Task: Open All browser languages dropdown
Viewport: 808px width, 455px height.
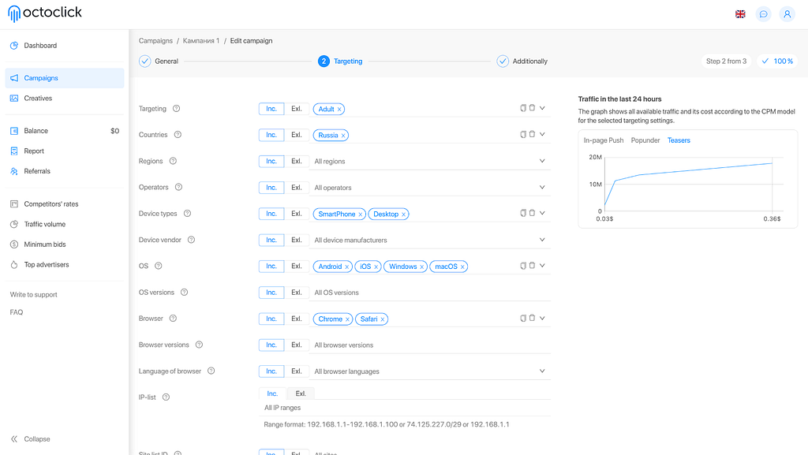Action: click(430, 371)
